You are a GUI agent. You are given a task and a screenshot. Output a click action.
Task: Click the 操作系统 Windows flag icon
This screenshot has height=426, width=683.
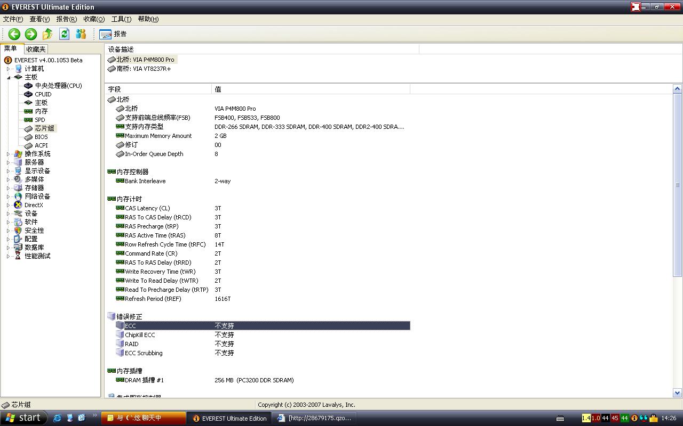18,154
